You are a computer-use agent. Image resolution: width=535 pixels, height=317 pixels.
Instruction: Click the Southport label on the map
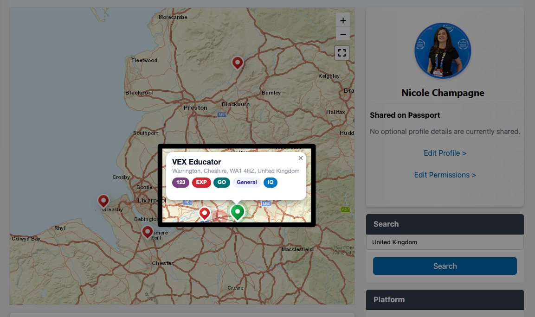point(145,133)
